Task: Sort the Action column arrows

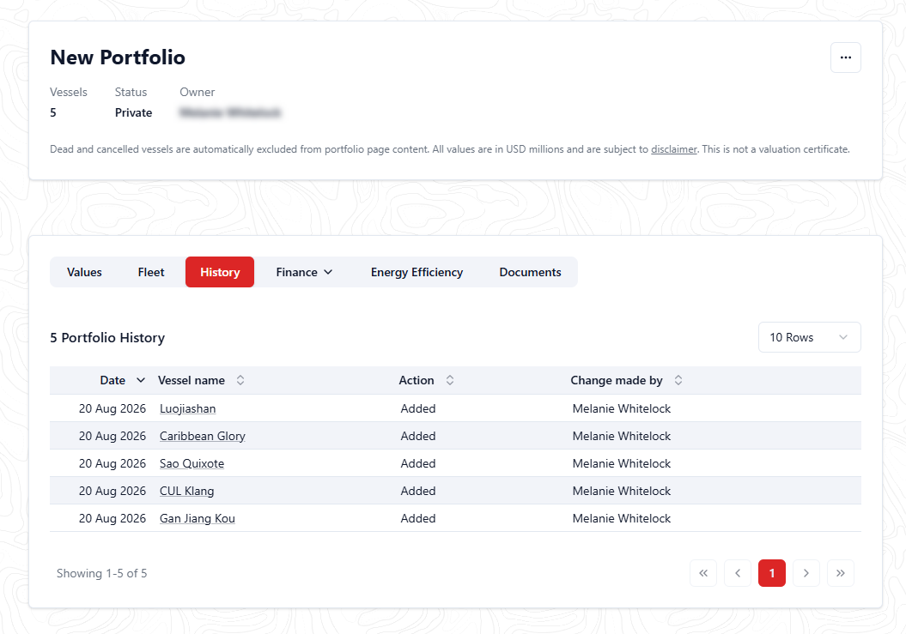Action: 449,380
